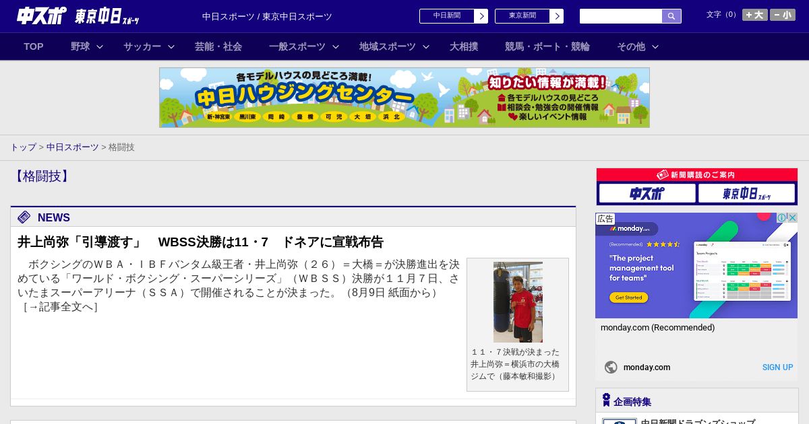The height and width of the screenshot is (424, 809).
Task: Click the monday.com ad image
Action: tap(696, 266)
